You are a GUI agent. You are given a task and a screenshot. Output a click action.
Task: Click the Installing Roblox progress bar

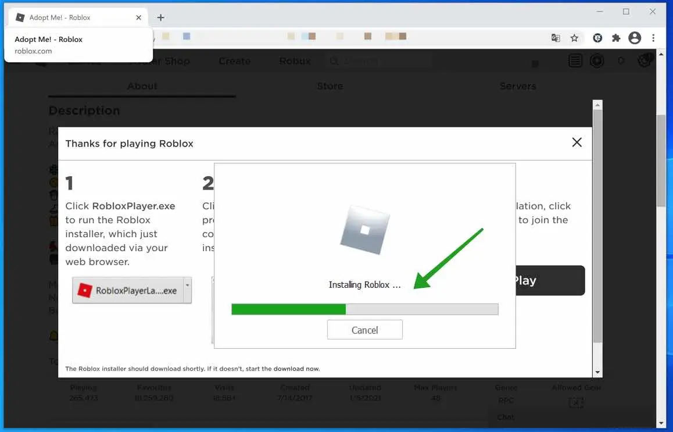point(365,309)
